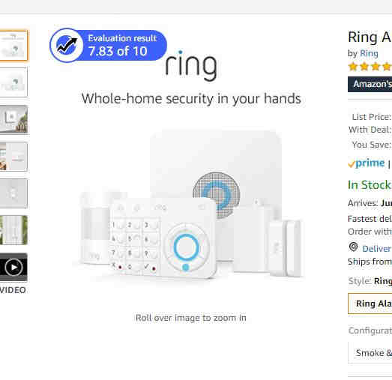Click the evaluation result trend arrow icon
The height and width of the screenshot is (380, 392).
coord(67,45)
